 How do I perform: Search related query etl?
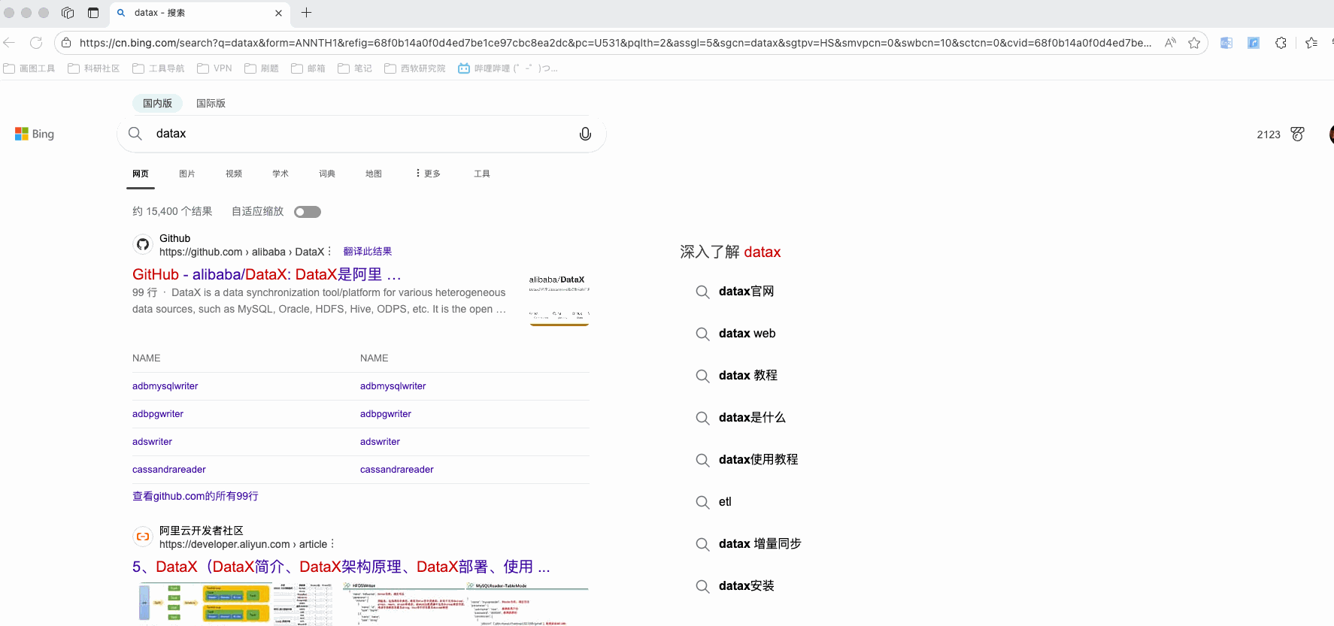[x=725, y=502]
